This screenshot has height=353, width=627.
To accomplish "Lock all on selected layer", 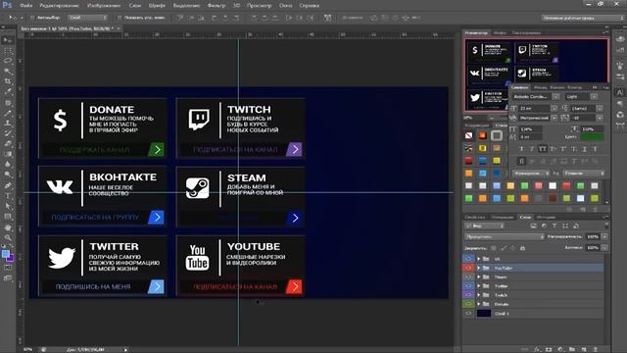I will 522,248.
